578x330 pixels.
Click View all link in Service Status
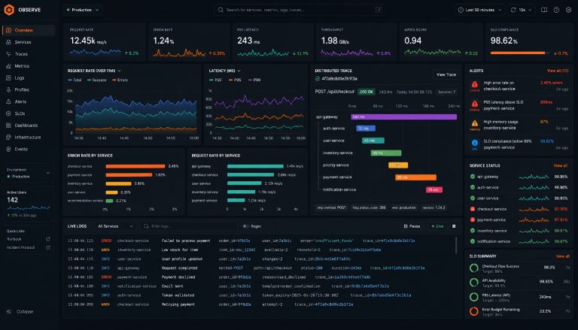[560, 165]
